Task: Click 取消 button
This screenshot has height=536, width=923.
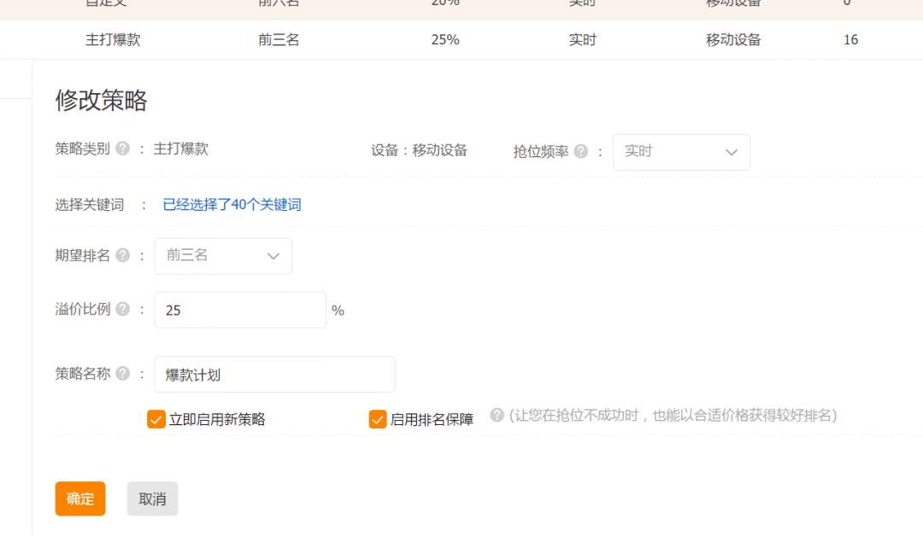Action: 152,498
